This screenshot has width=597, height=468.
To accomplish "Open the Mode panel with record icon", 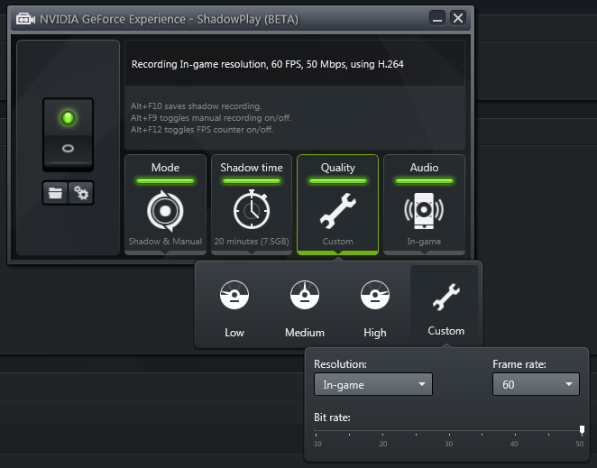I will click(165, 205).
